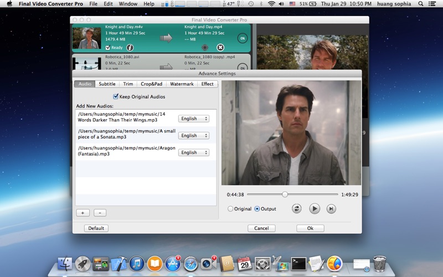Screen dimensions: 443x277
Task: Change language for A small piece of a Sonata
Action: point(194,135)
